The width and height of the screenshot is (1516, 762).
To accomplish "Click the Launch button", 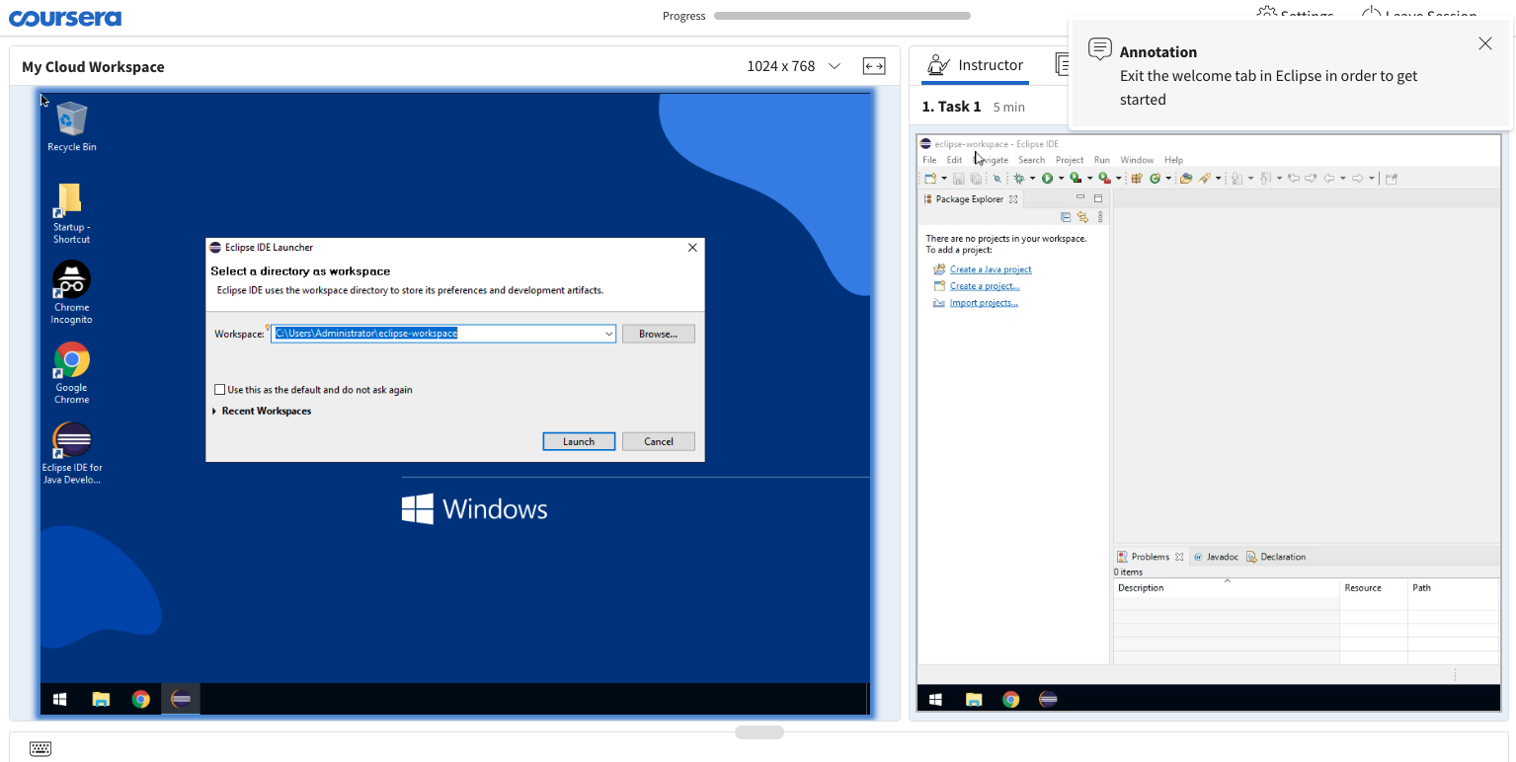I will 579,441.
